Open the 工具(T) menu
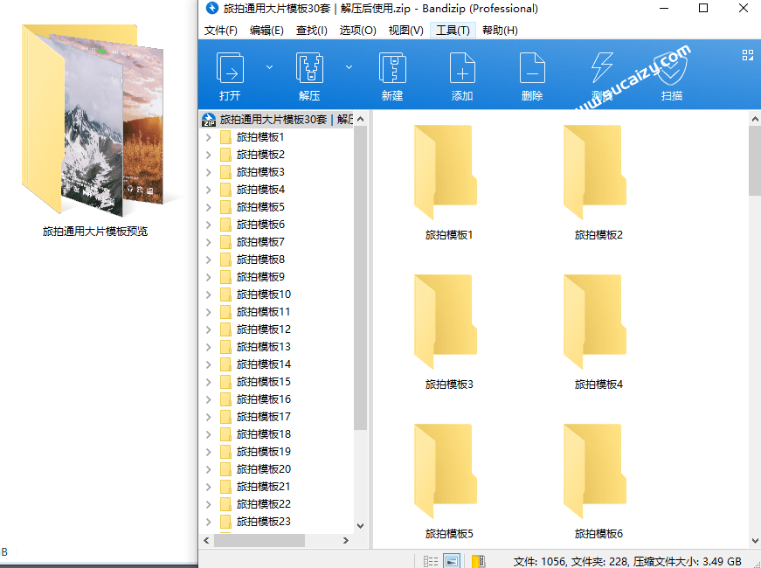The image size is (761, 568). [453, 30]
